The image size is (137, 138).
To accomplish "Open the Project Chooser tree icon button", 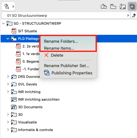I will pos(9,6).
